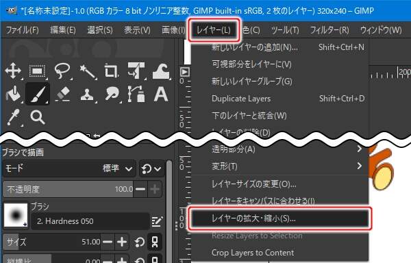Expand the 変形(T) submenu
Screen dimensions: 411x263
tap(280, 166)
